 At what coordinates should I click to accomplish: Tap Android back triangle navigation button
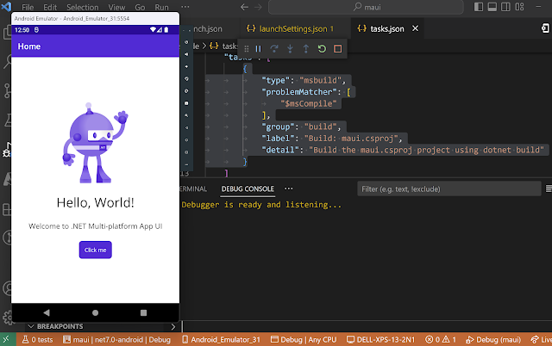coord(47,312)
